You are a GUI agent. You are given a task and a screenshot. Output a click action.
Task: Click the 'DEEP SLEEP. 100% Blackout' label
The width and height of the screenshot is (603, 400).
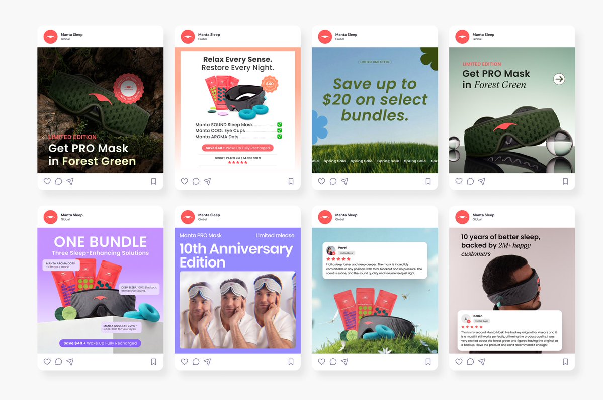pos(139,289)
